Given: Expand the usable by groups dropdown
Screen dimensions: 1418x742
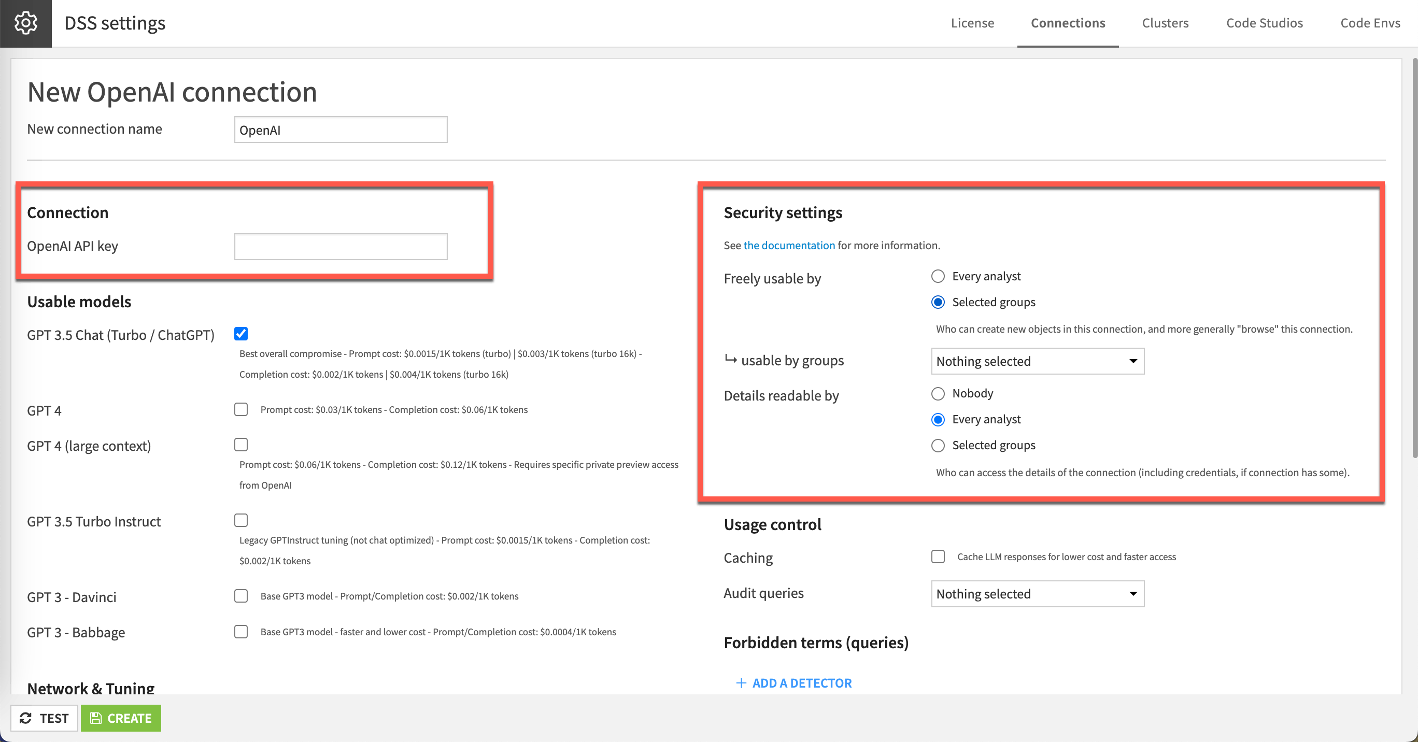Looking at the screenshot, I should [x=1037, y=361].
